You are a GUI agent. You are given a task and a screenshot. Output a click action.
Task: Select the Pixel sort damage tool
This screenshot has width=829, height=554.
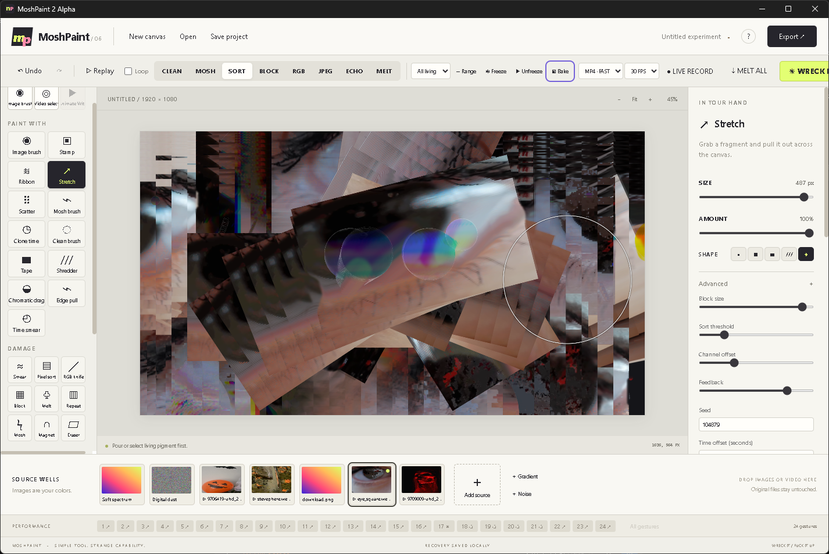pyautogui.click(x=47, y=370)
